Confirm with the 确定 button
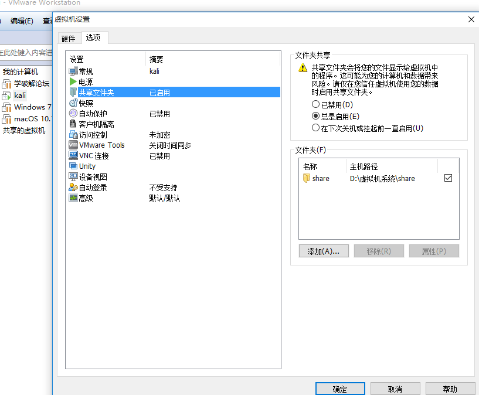This screenshot has height=395, width=479. 340,389
